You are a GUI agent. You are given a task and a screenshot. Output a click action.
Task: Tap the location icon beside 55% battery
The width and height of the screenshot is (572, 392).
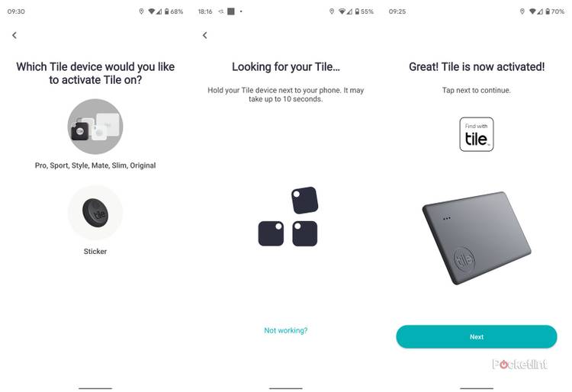(332, 11)
